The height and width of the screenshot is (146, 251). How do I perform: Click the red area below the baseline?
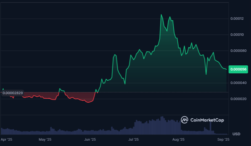click(80, 97)
